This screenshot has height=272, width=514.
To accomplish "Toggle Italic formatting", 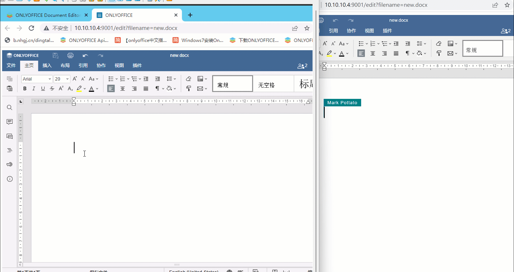I will [34, 88].
